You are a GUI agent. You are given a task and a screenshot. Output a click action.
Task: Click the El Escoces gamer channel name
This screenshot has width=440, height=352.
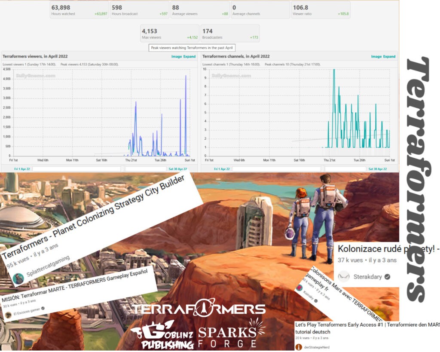coord(27,312)
